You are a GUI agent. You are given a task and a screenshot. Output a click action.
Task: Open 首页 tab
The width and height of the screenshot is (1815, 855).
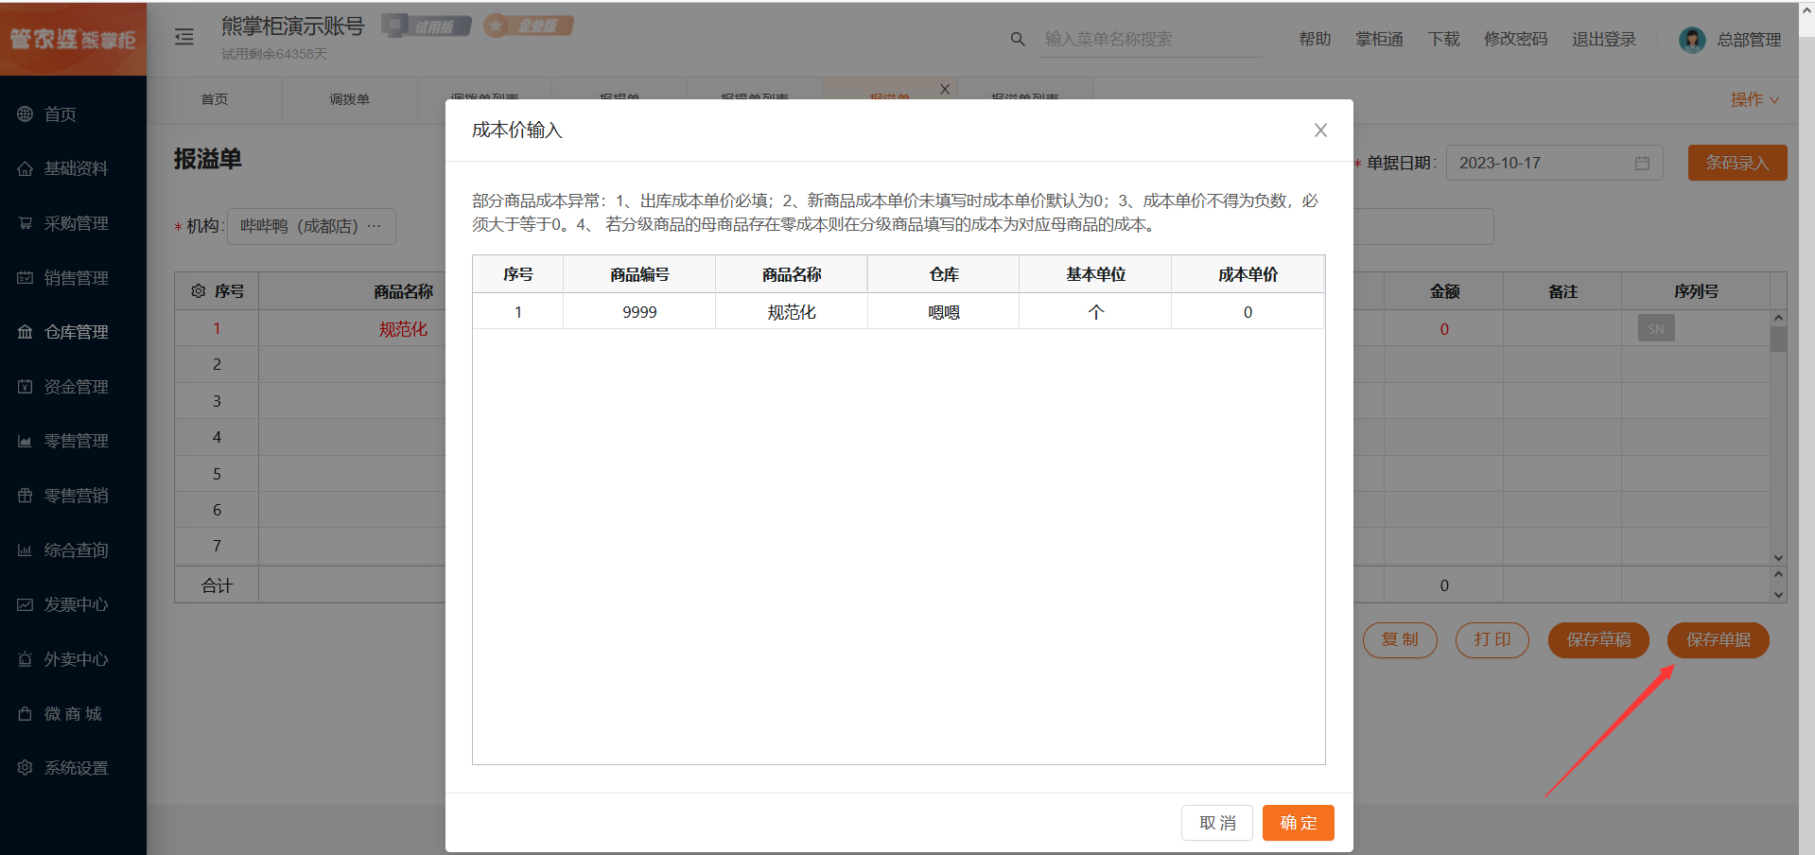(x=215, y=99)
